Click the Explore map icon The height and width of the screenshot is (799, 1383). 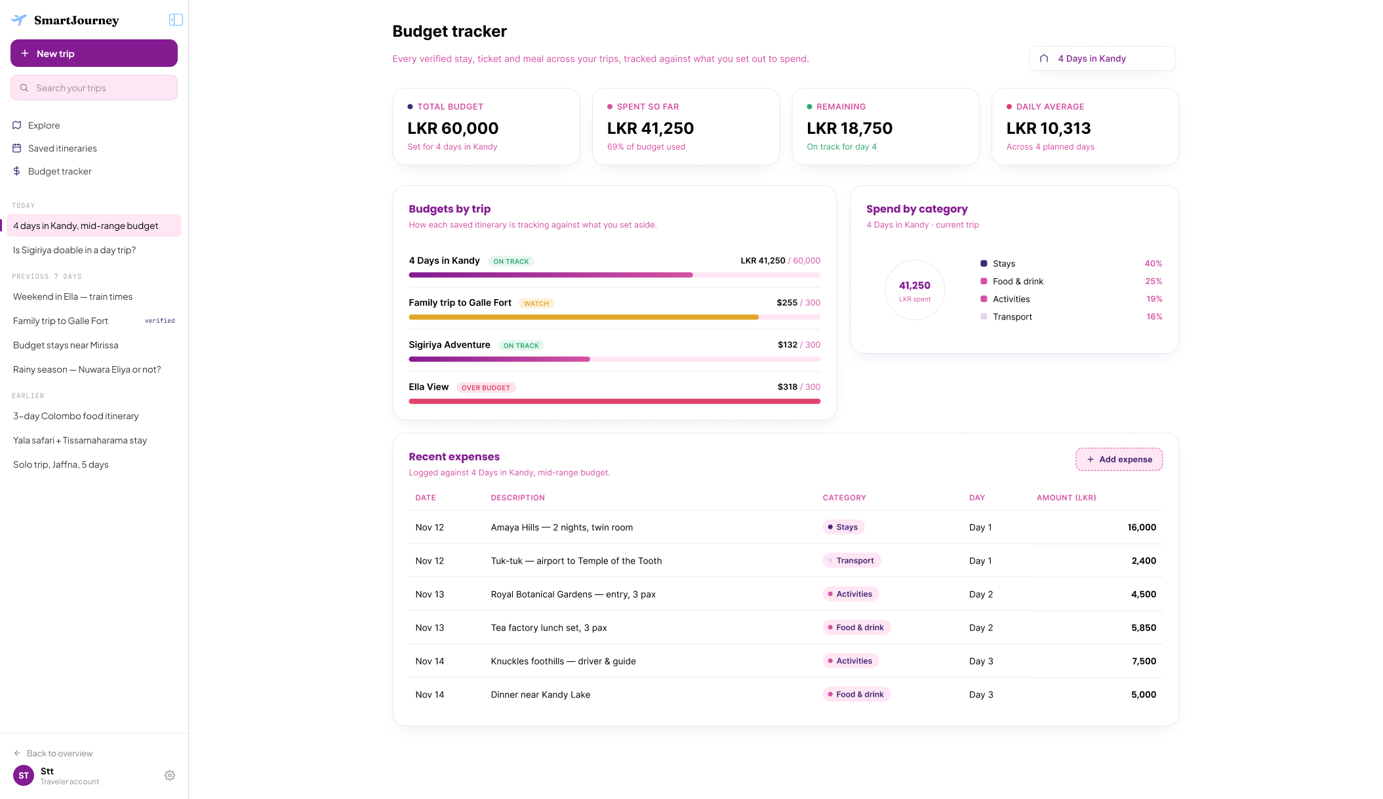17,125
